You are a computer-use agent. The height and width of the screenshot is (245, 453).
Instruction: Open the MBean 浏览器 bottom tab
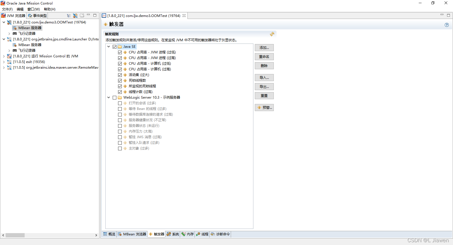[x=132, y=234]
